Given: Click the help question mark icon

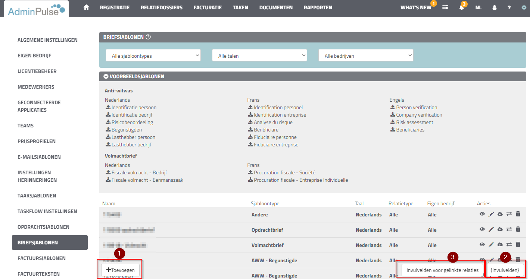Looking at the screenshot, I should tap(509, 7).
